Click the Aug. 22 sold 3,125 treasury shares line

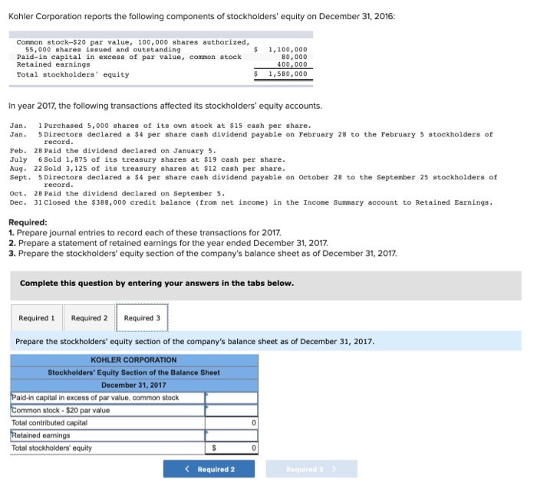tap(147, 169)
